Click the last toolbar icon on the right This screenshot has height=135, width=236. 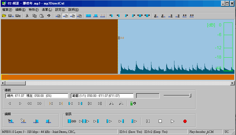[192, 16]
